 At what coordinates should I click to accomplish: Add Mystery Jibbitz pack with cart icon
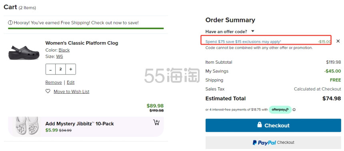(x=156, y=123)
